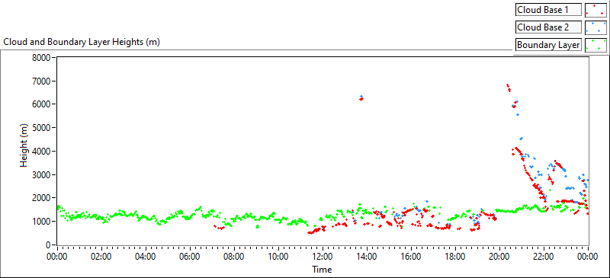The height and width of the screenshot is (278, 610).
Task: Click the 06:00 time axis label
Action: tap(190, 256)
